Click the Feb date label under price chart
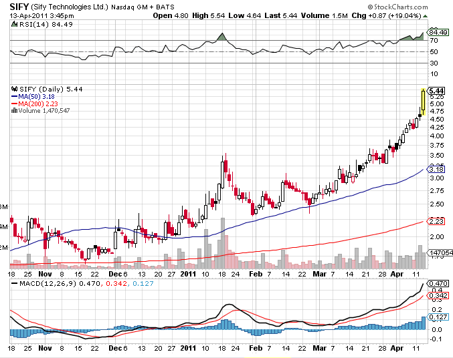The height and width of the screenshot is (358, 453). pos(256,274)
